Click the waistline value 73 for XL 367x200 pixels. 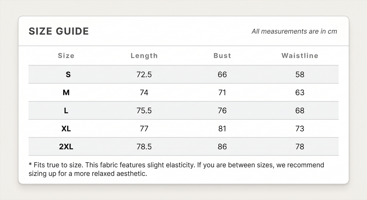(300, 129)
